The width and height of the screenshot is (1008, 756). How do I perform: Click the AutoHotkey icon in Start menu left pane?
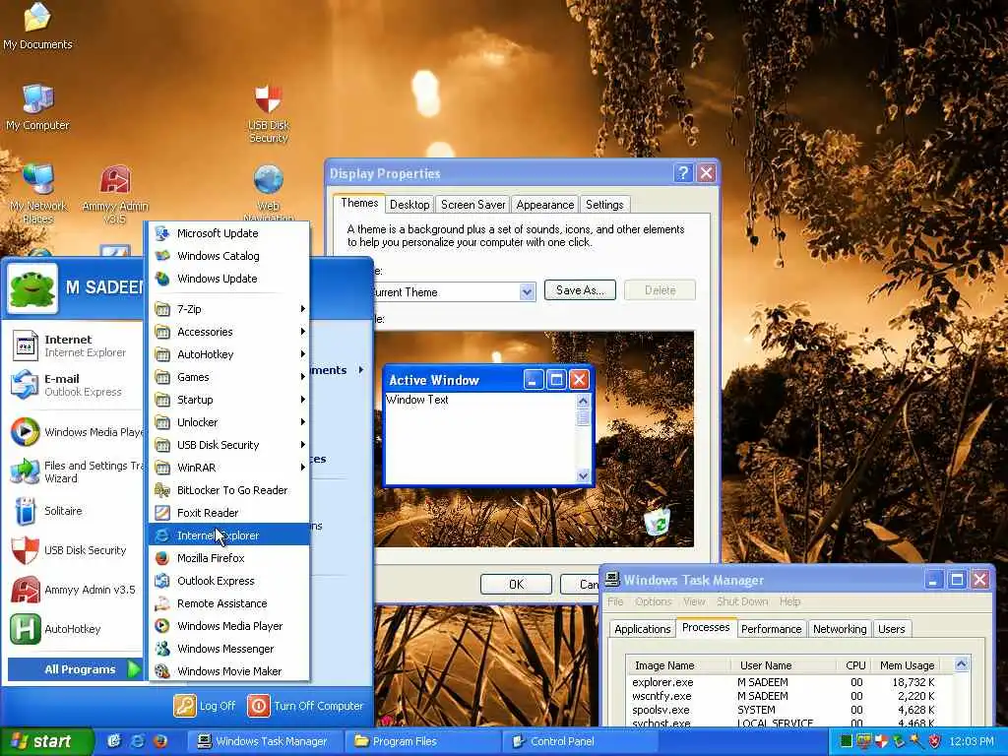tap(25, 629)
